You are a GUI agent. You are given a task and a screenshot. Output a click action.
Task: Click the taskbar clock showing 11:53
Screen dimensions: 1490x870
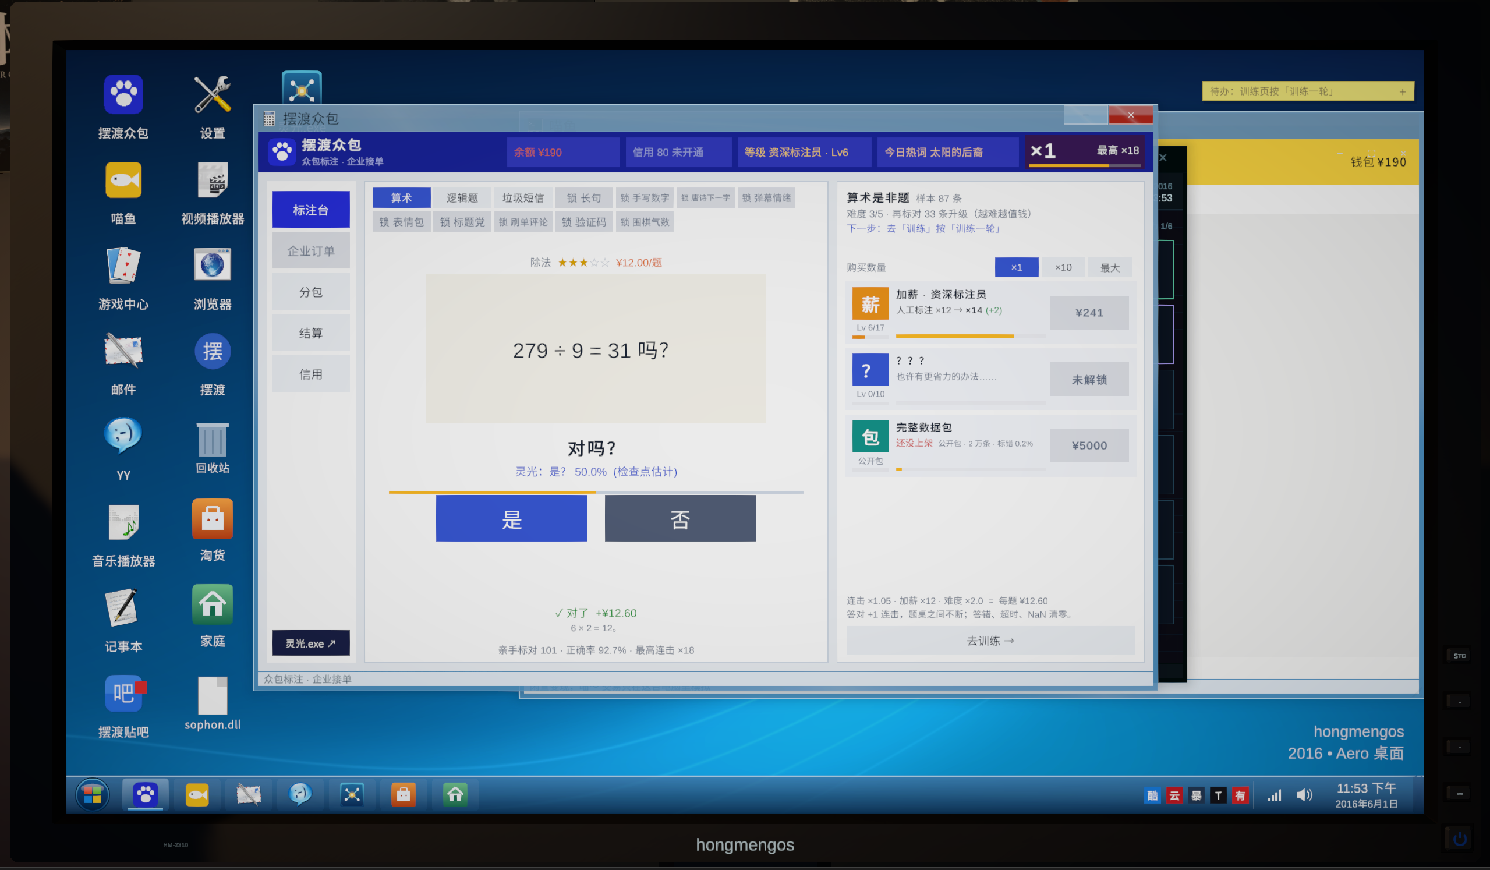1366,795
